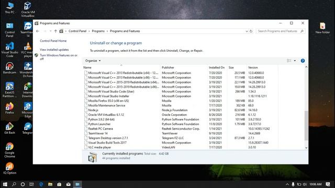Open Control Panel desktop shortcut
The image size is (335, 188).
coord(9,30)
